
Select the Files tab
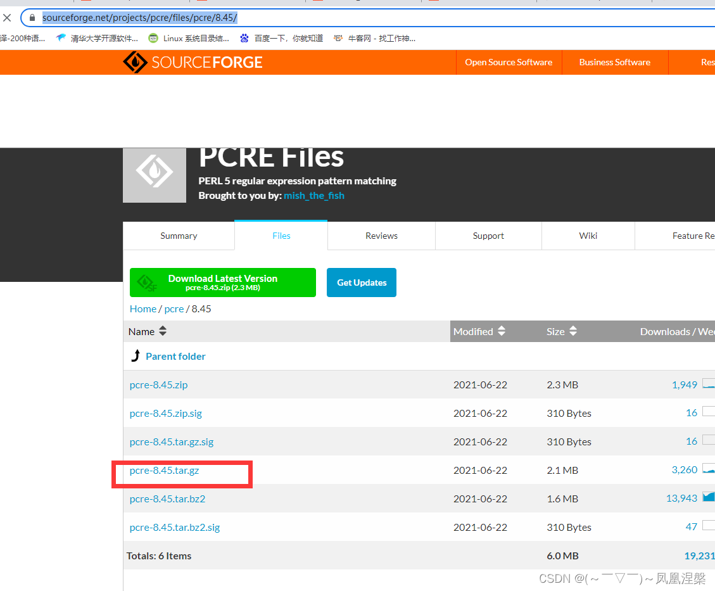coord(281,236)
